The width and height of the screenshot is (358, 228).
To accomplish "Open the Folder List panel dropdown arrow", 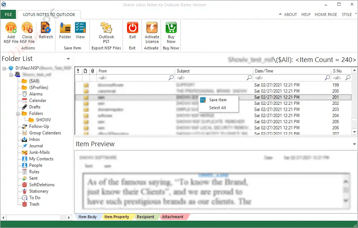I will point(68,59).
